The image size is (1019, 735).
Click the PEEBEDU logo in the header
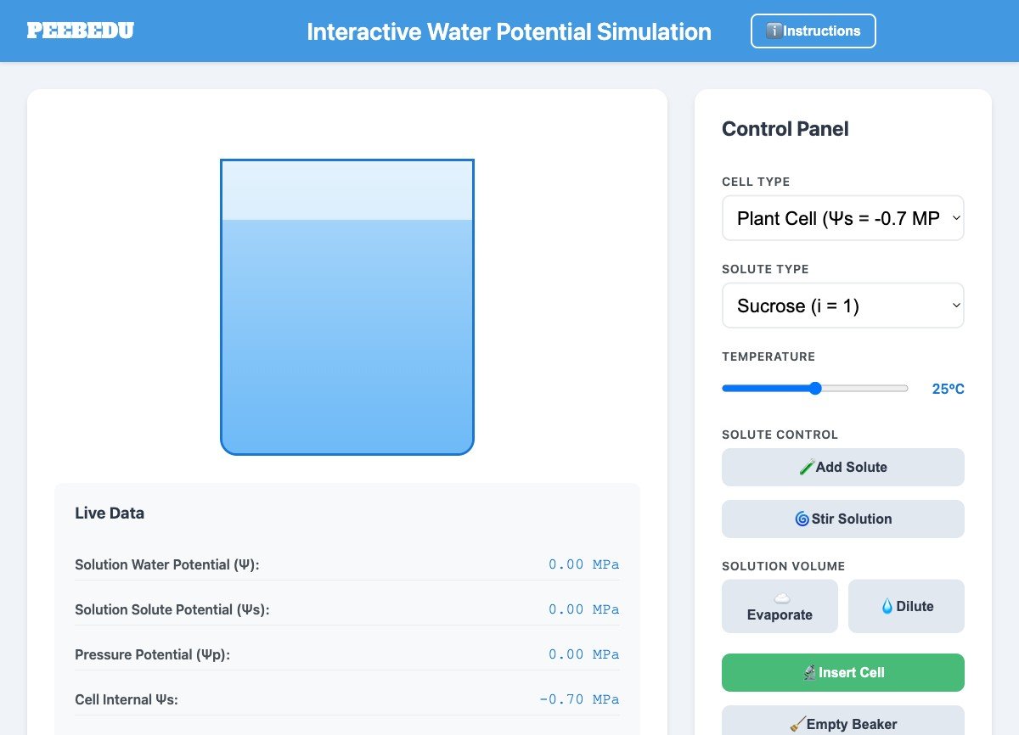[x=81, y=31]
